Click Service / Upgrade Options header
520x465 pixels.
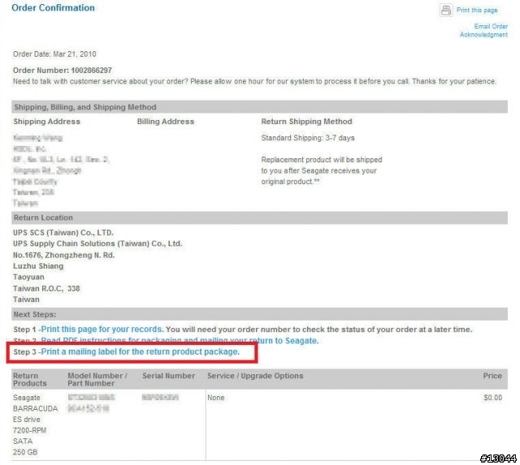click(x=255, y=376)
